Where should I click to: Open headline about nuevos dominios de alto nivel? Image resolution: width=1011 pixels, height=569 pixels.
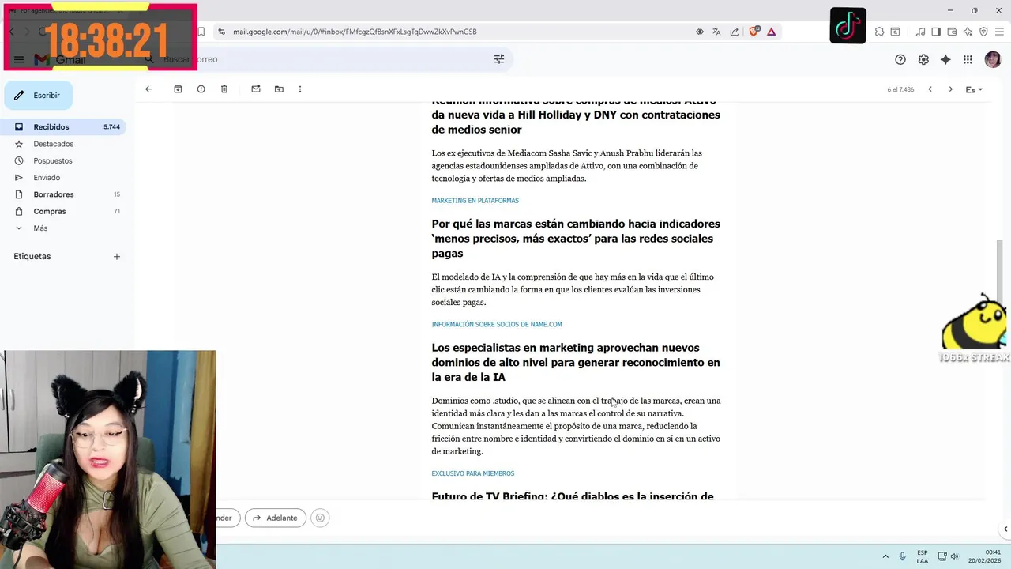coord(576,363)
